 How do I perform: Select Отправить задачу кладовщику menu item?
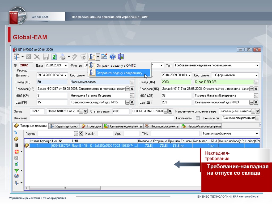click(119, 73)
